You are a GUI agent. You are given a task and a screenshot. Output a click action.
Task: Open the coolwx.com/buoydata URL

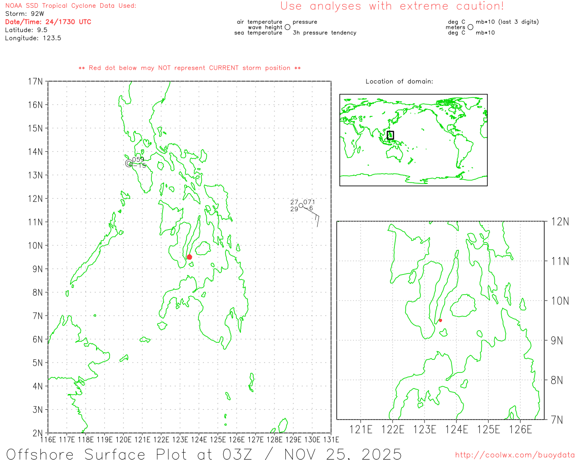(515, 455)
